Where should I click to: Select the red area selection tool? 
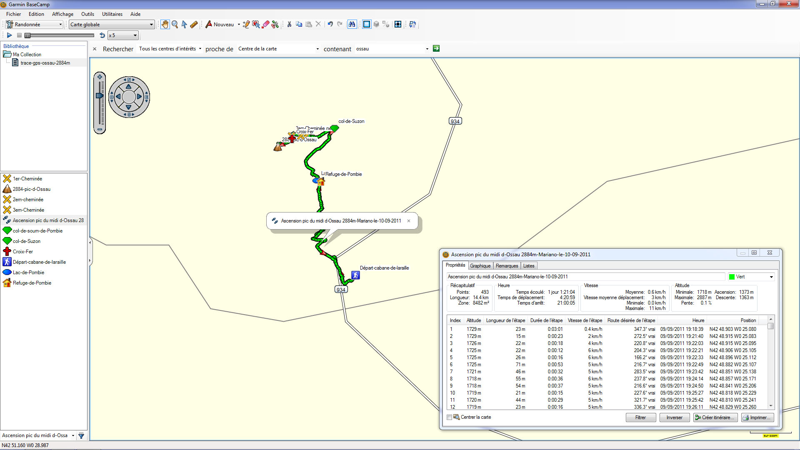click(x=256, y=25)
